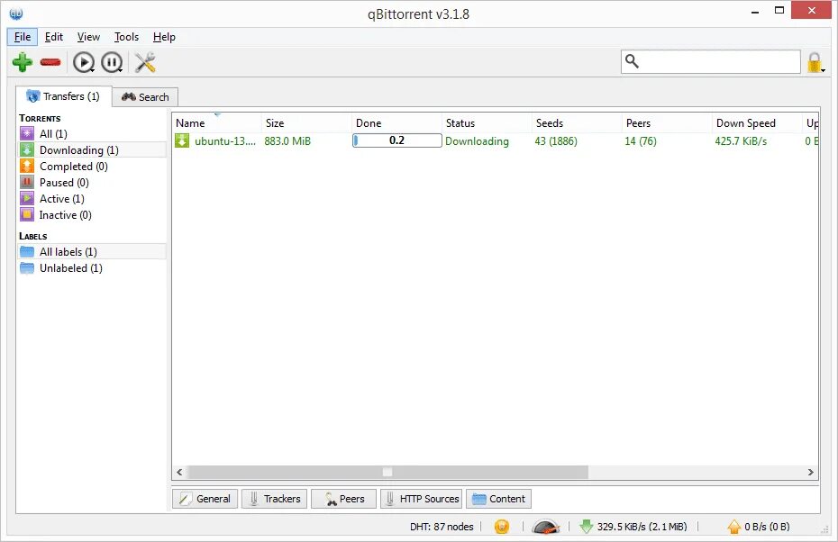
Task: Show the Peers panel button
Action: [x=343, y=499]
